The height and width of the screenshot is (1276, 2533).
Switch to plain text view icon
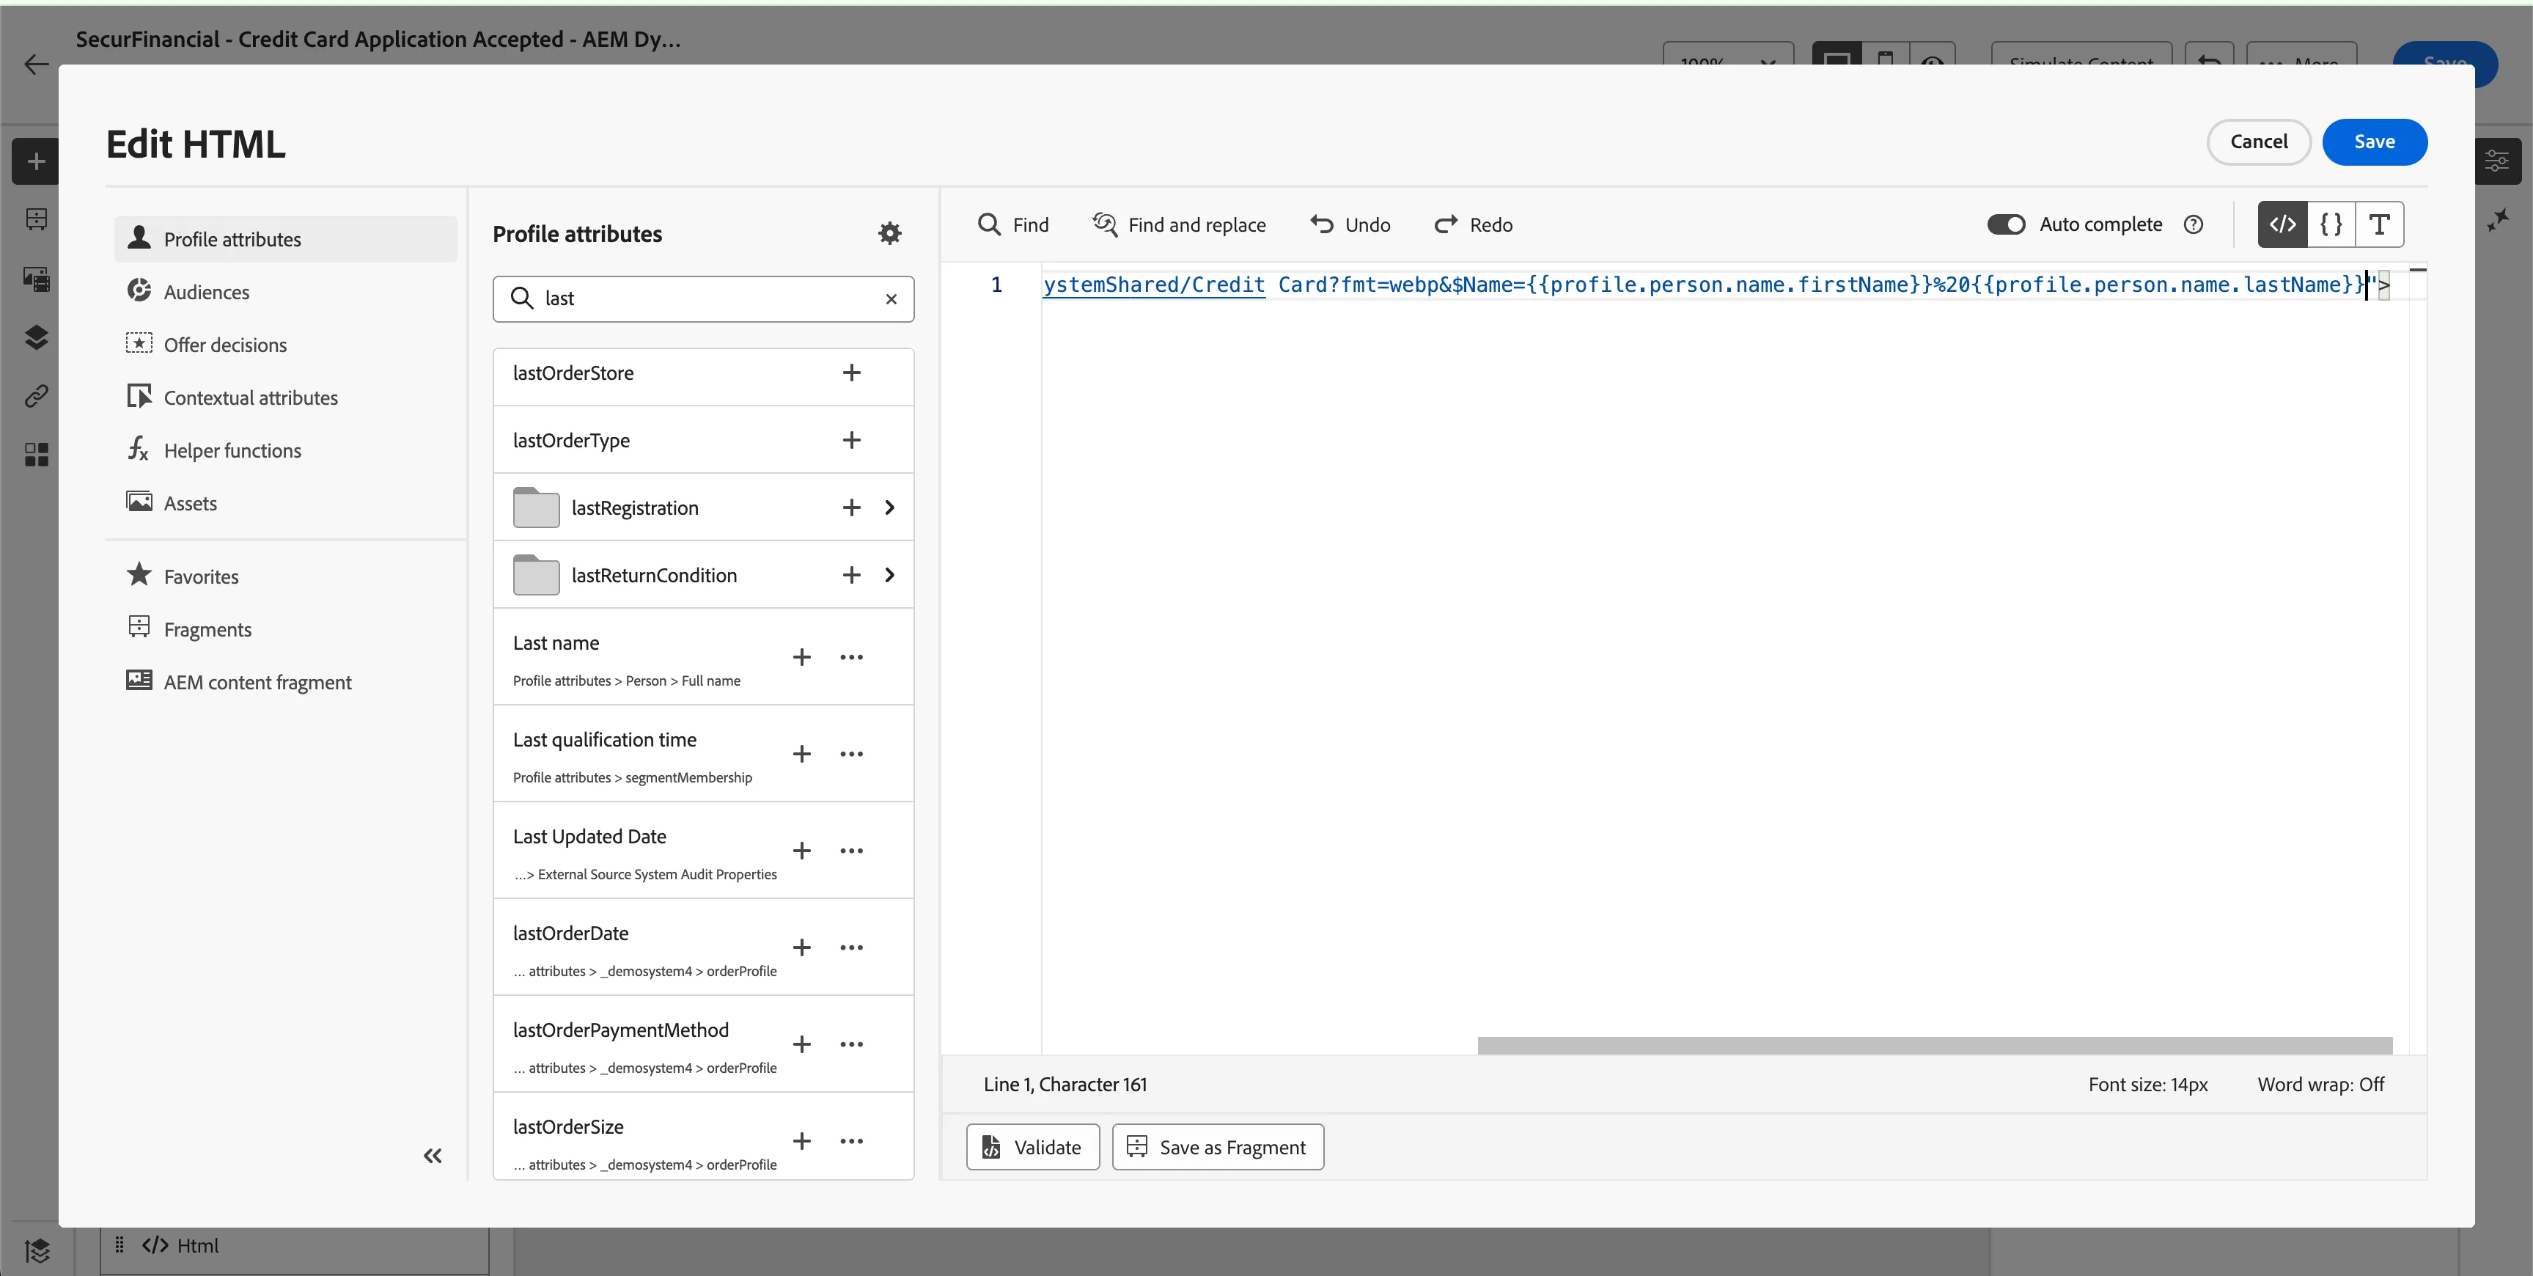coord(2378,224)
